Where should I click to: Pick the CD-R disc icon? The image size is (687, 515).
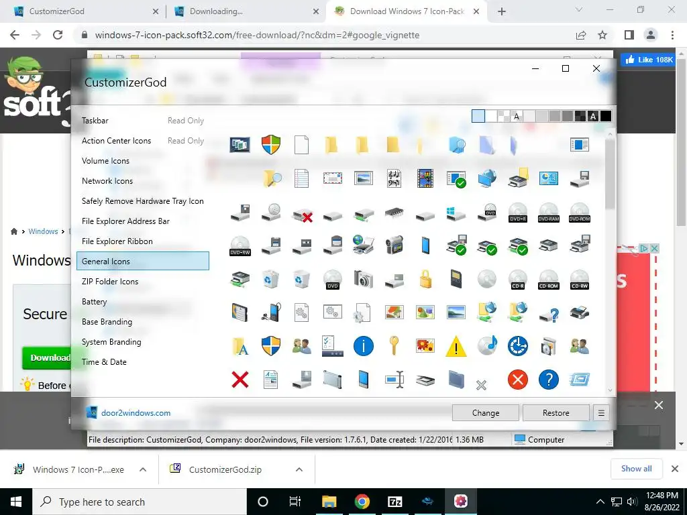(518, 280)
